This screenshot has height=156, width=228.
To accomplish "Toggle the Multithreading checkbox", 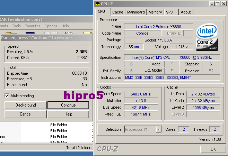I will pos(7,95).
